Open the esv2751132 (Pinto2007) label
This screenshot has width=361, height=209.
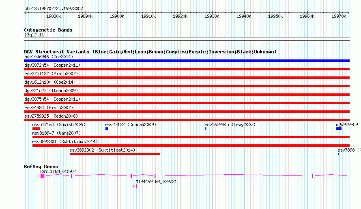click(x=51, y=74)
